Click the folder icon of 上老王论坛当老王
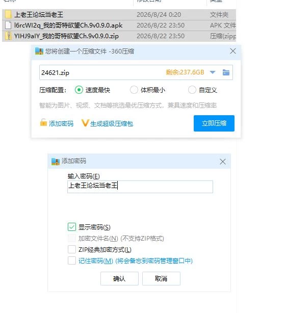 8,15
